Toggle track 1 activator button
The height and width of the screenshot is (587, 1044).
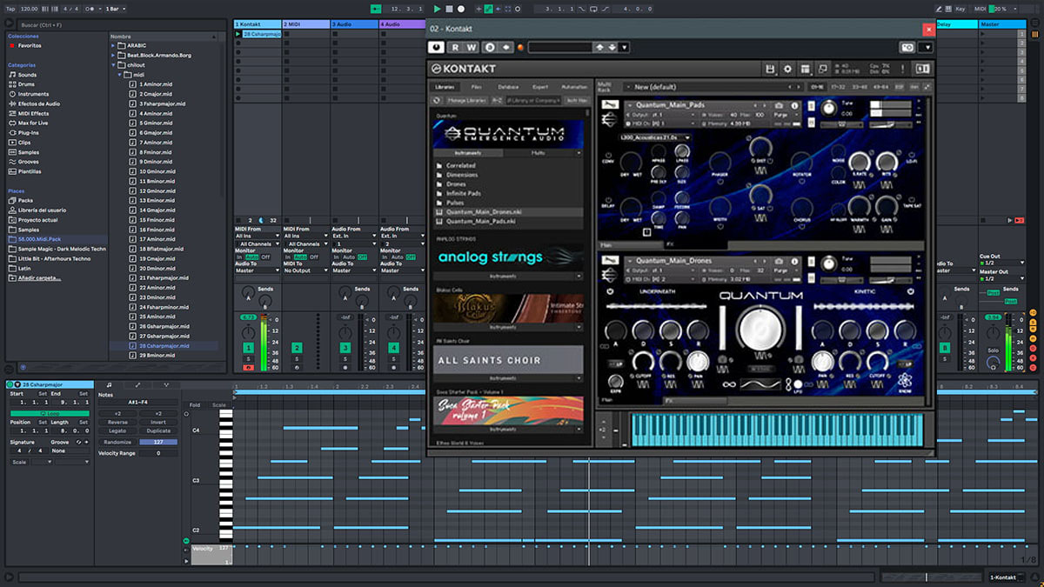tap(248, 348)
